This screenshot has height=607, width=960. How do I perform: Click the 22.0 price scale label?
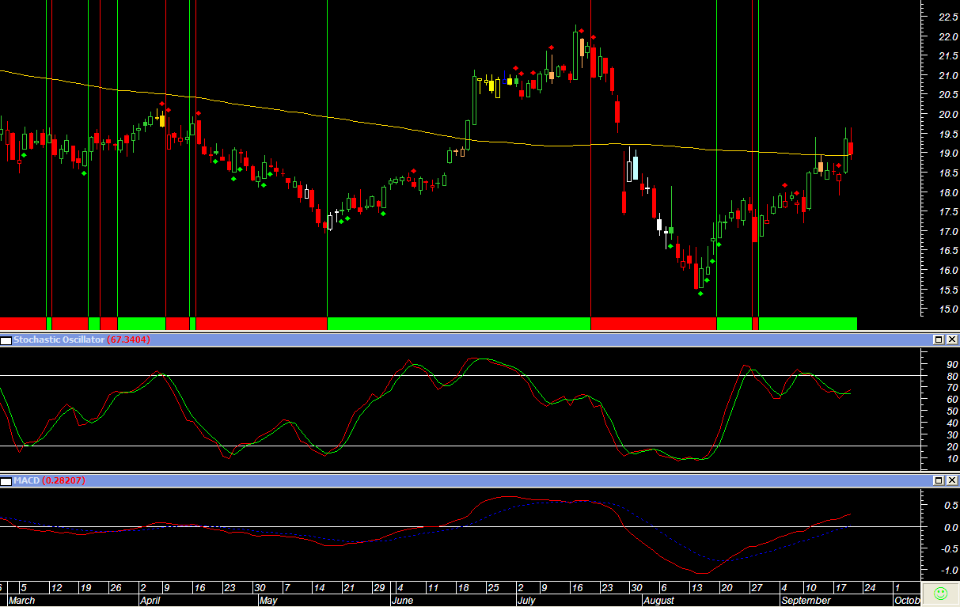(948, 37)
